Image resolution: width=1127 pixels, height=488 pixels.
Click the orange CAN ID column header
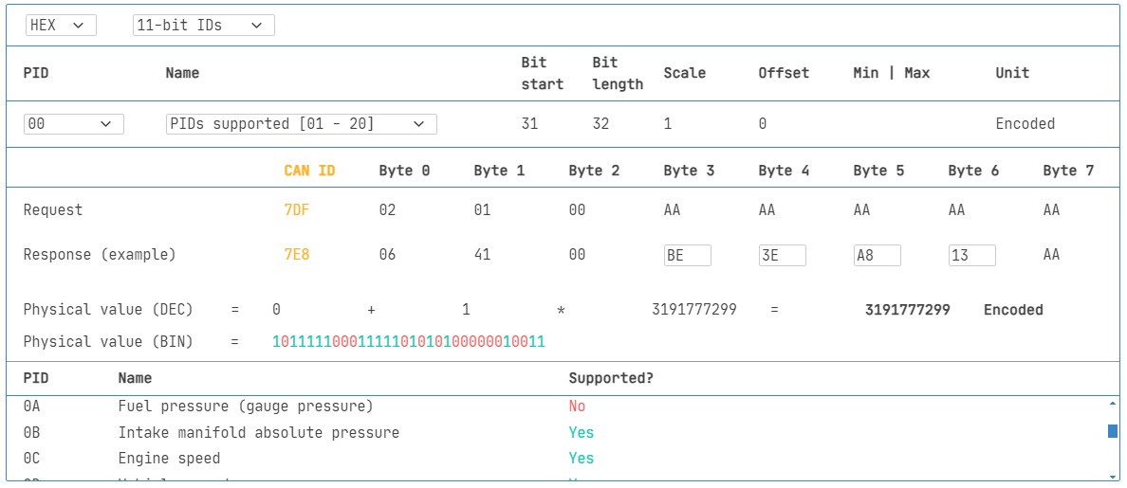(309, 171)
